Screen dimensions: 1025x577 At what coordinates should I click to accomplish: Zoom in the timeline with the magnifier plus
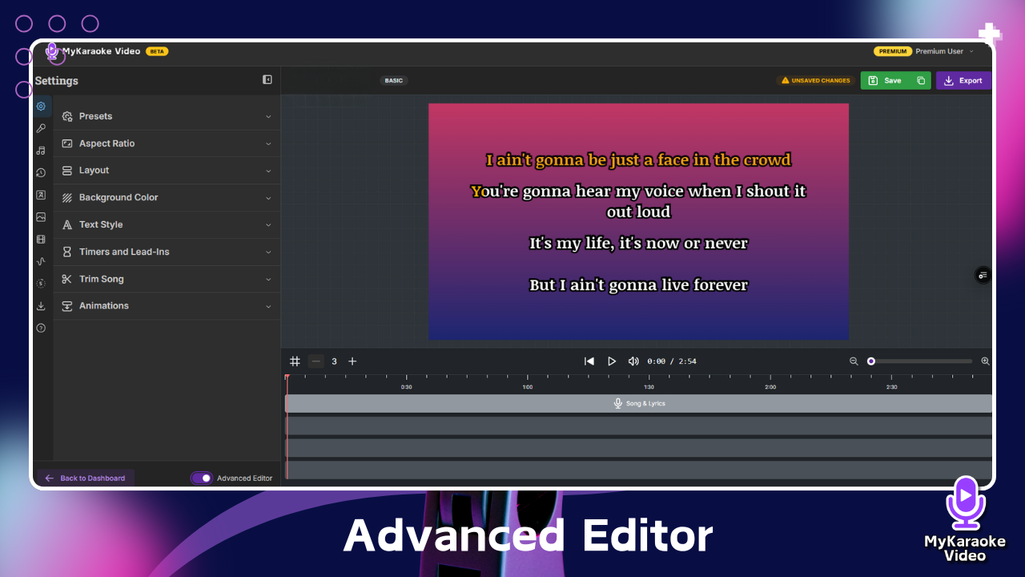click(986, 361)
